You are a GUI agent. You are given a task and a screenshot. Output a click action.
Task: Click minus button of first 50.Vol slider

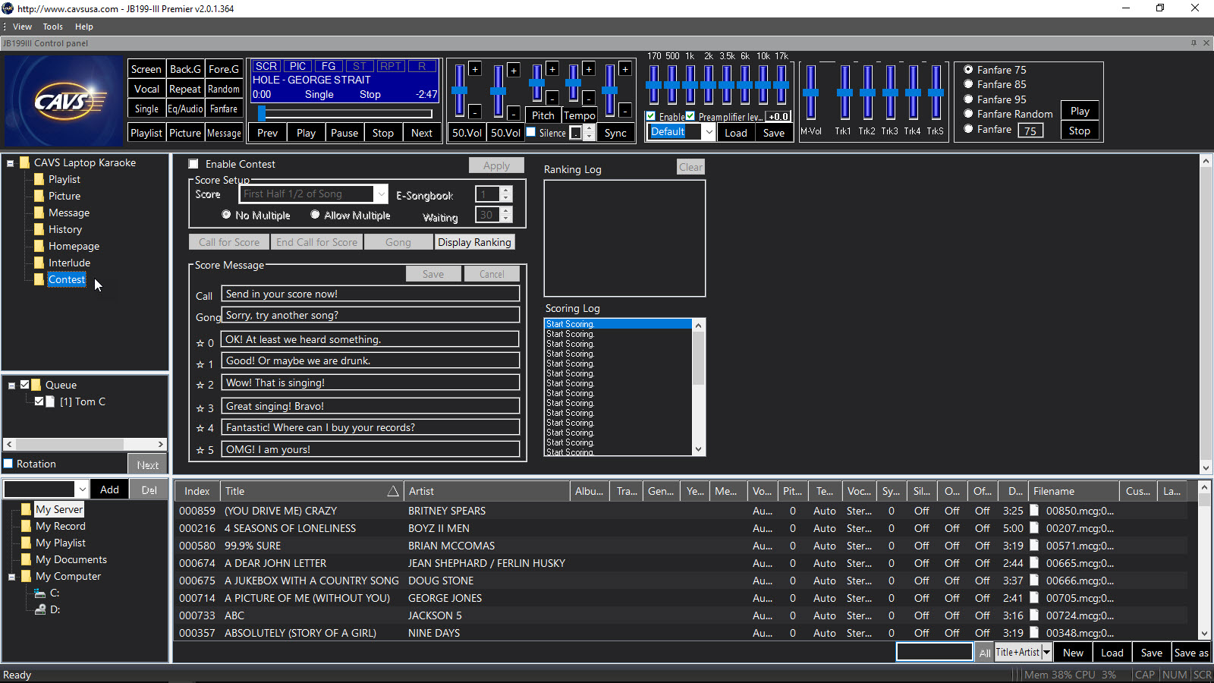point(475,112)
